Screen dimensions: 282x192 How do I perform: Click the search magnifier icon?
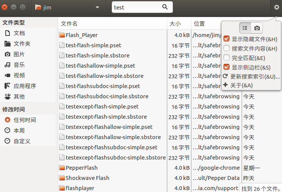pyautogui.click(x=165, y=7)
